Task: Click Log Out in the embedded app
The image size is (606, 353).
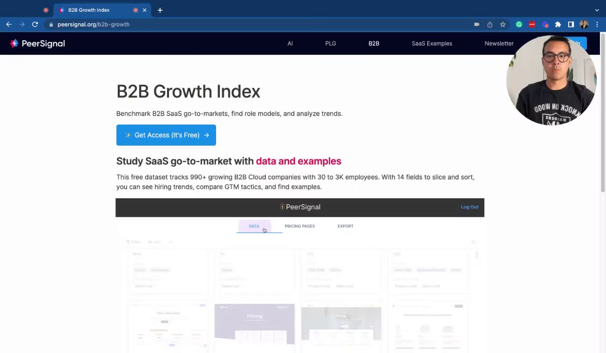Action: tap(469, 207)
